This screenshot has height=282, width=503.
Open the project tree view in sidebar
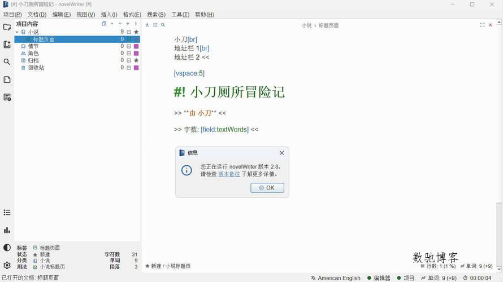click(7, 27)
